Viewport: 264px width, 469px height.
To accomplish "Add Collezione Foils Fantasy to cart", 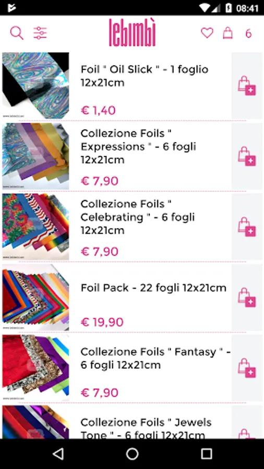I will pyautogui.click(x=247, y=368).
